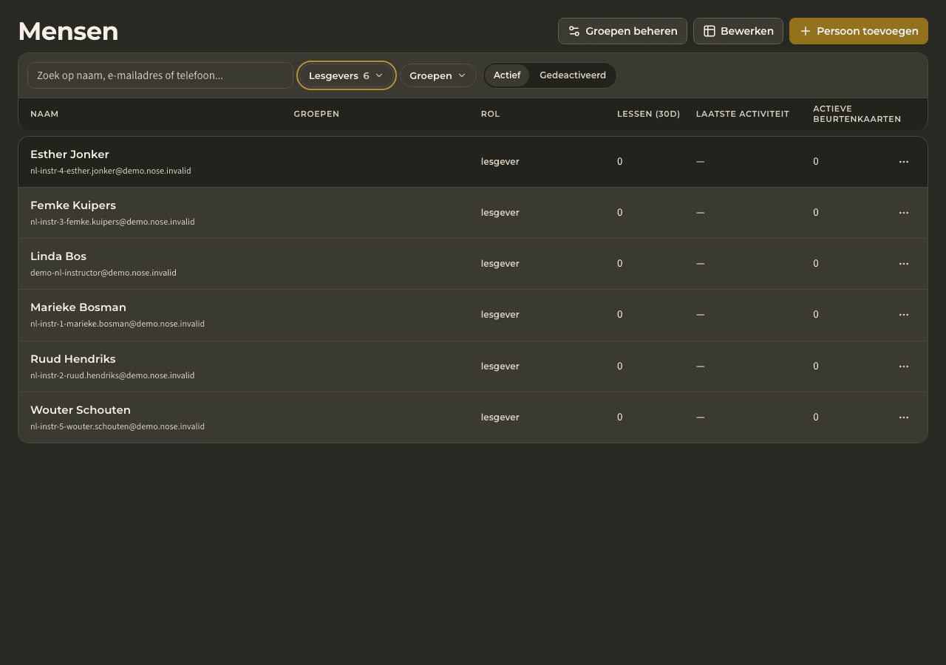This screenshot has width=946, height=665.
Task: Click the ROL column header
Action: 490,114
